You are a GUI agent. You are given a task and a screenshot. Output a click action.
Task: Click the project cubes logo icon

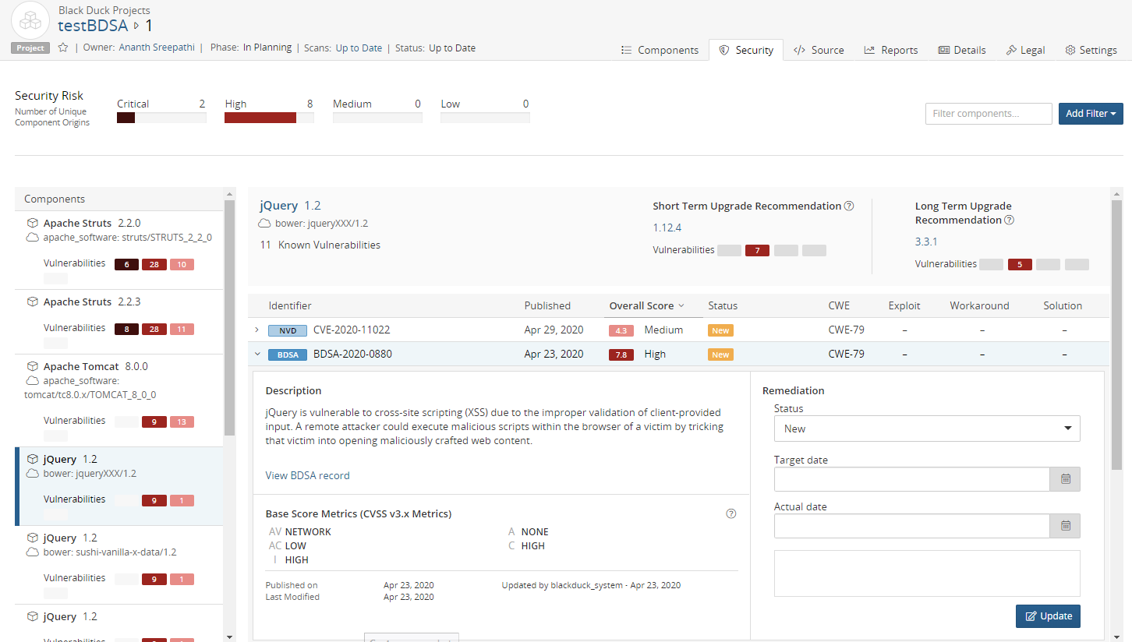click(30, 20)
